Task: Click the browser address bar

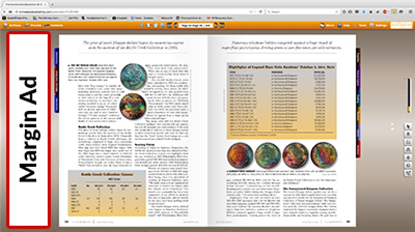Action: click(x=132, y=11)
